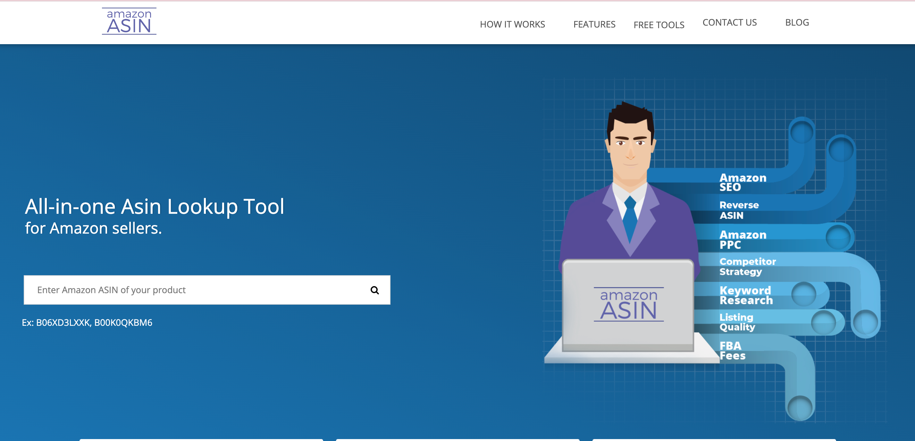Click the businessman illustration's face
This screenshot has width=915, height=441.
[x=630, y=149]
